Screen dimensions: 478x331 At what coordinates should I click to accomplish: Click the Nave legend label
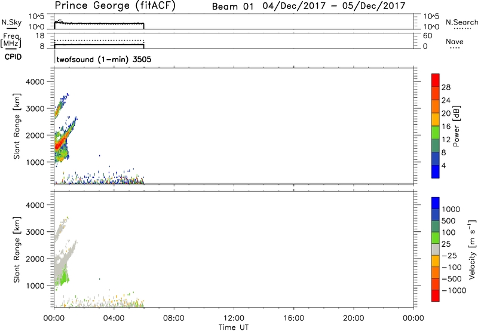pyautogui.click(x=454, y=41)
